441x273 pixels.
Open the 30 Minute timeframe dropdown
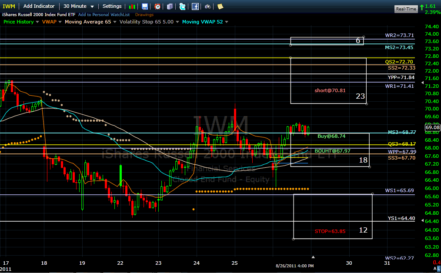pyautogui.click(x=78, y=6)
